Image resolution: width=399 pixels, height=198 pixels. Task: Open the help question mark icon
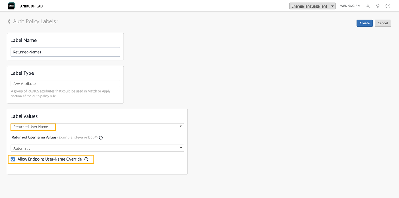click(388, 6)
